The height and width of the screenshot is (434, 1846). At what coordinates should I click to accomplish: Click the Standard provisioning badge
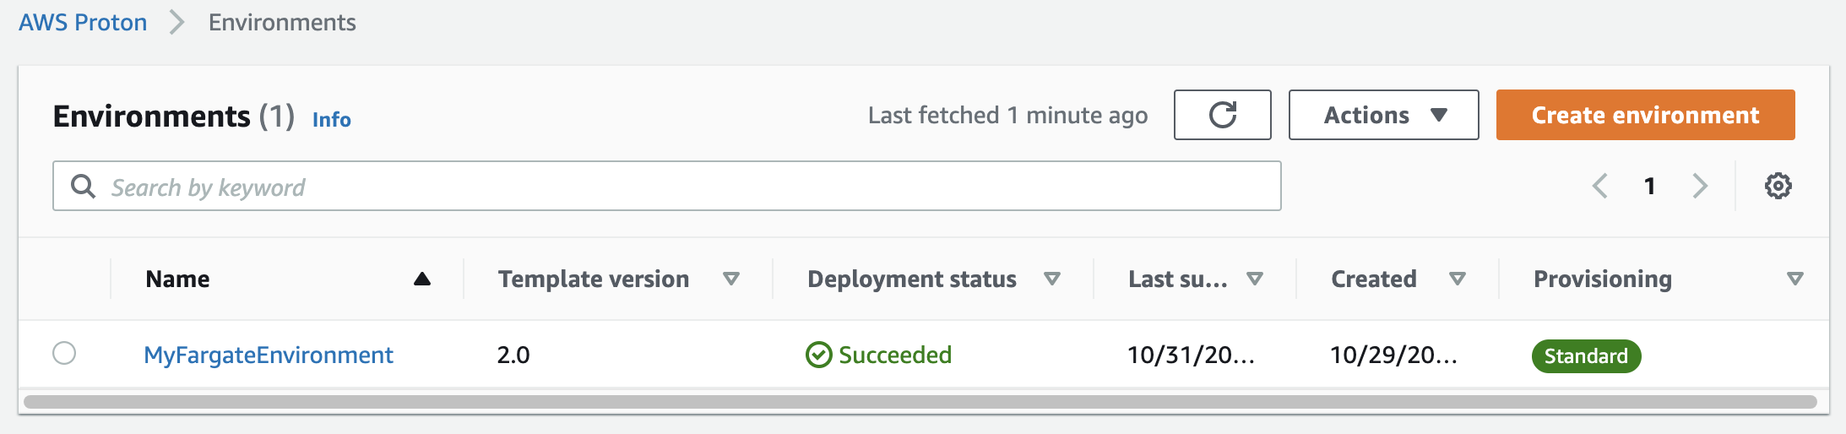1586,356
